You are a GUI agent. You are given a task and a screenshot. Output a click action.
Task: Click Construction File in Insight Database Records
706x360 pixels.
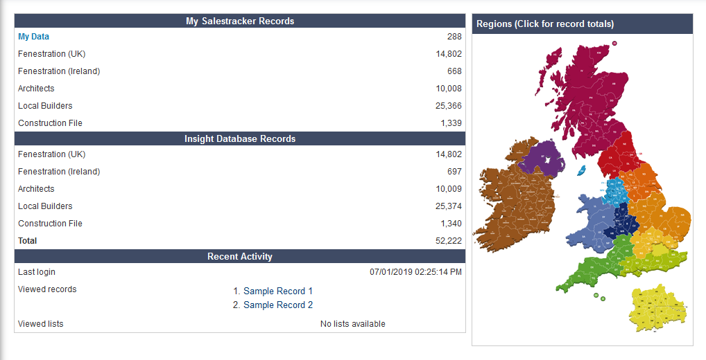(50, 224)
